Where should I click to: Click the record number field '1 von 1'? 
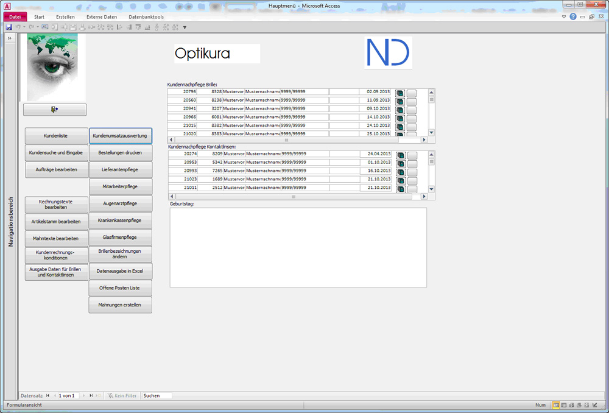(x=68, y=395)
